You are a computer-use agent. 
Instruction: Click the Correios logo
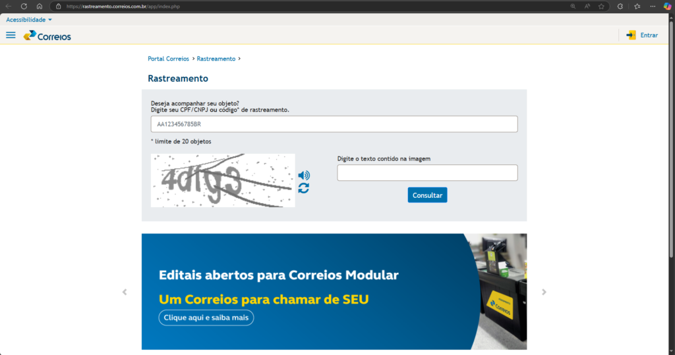point(47,35)
